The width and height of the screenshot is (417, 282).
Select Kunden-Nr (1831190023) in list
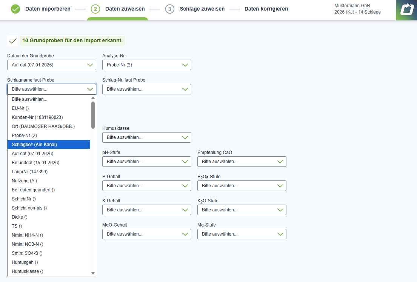tap(49, 117)
